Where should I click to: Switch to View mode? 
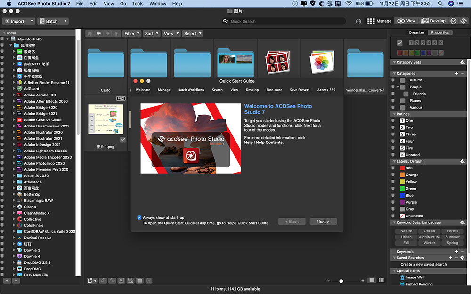[x=406, y=21]
